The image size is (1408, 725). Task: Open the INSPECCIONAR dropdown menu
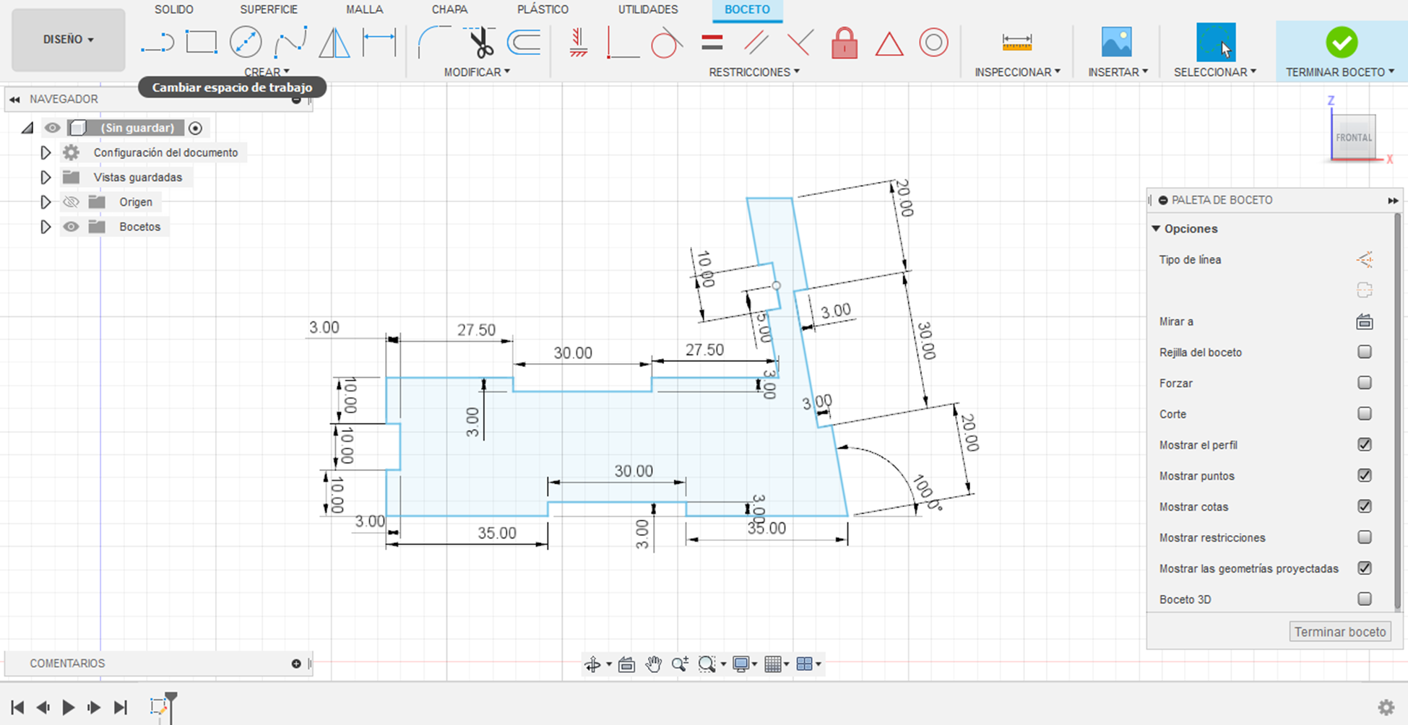click(x=1017, y=72)
